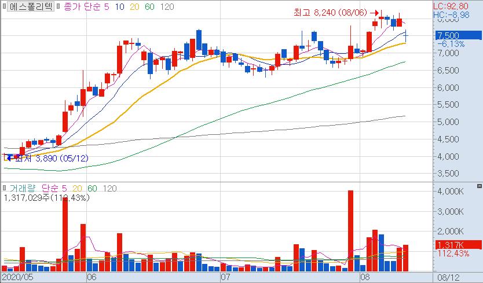Click the 에스폴리텍 stock name button
The height and width of the screenshot is (283, 483).
[31, 6]
